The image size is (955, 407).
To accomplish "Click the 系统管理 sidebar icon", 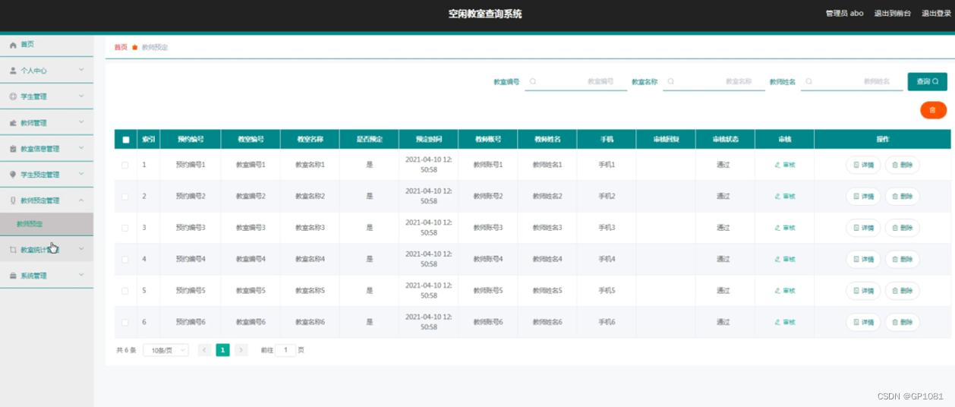I will click(x=13, y=276).
